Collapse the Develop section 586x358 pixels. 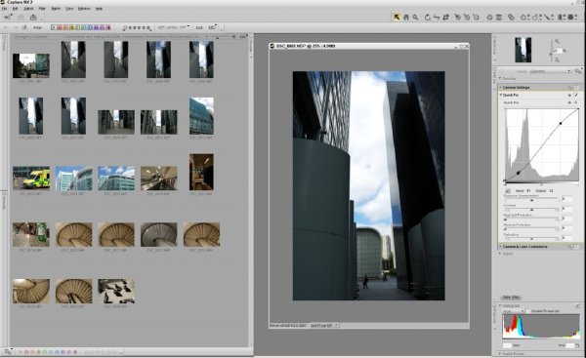pyautogui.click(x=500, y=78)
